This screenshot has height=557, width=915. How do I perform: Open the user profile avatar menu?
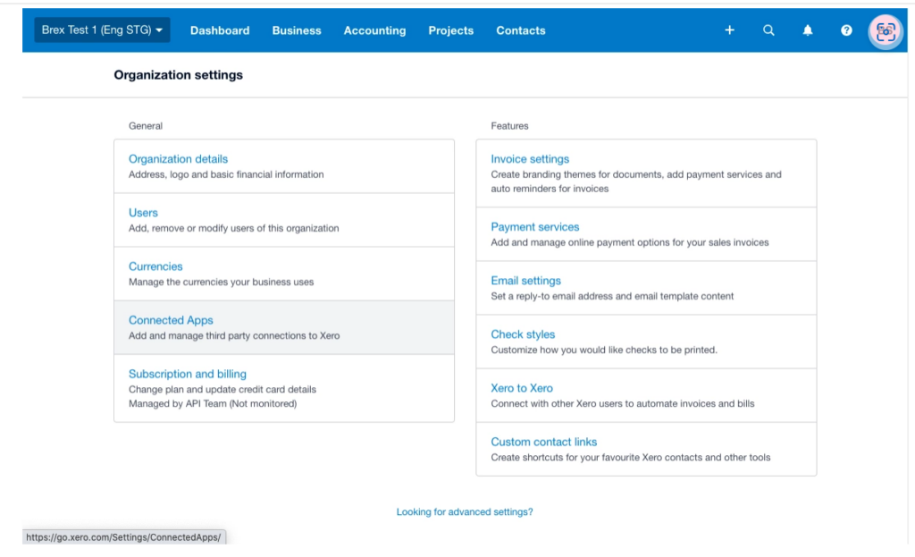click(885, 30)
